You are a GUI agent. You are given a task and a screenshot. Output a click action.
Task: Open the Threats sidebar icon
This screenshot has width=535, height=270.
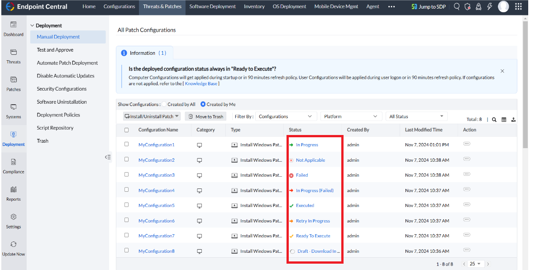(x=13, y=56)
